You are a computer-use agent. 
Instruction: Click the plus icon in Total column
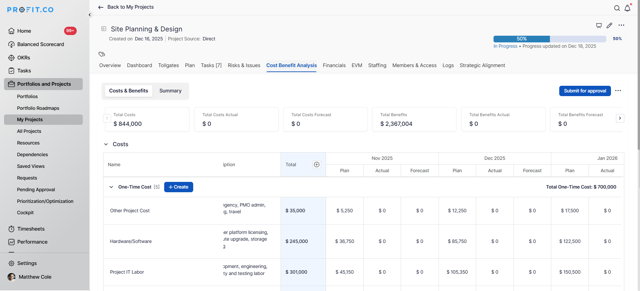[317, 165]
